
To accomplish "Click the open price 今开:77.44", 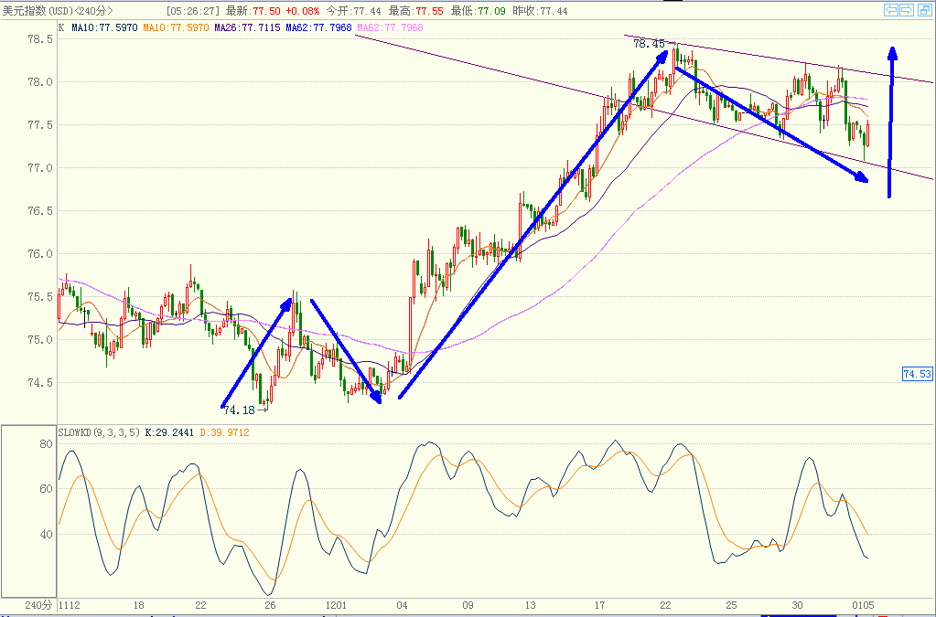I will click(354, 11).
